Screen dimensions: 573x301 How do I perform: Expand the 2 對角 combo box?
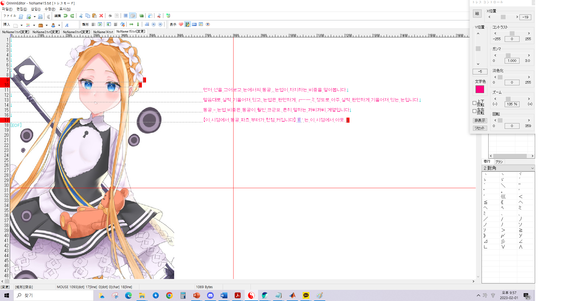(532, 168)
